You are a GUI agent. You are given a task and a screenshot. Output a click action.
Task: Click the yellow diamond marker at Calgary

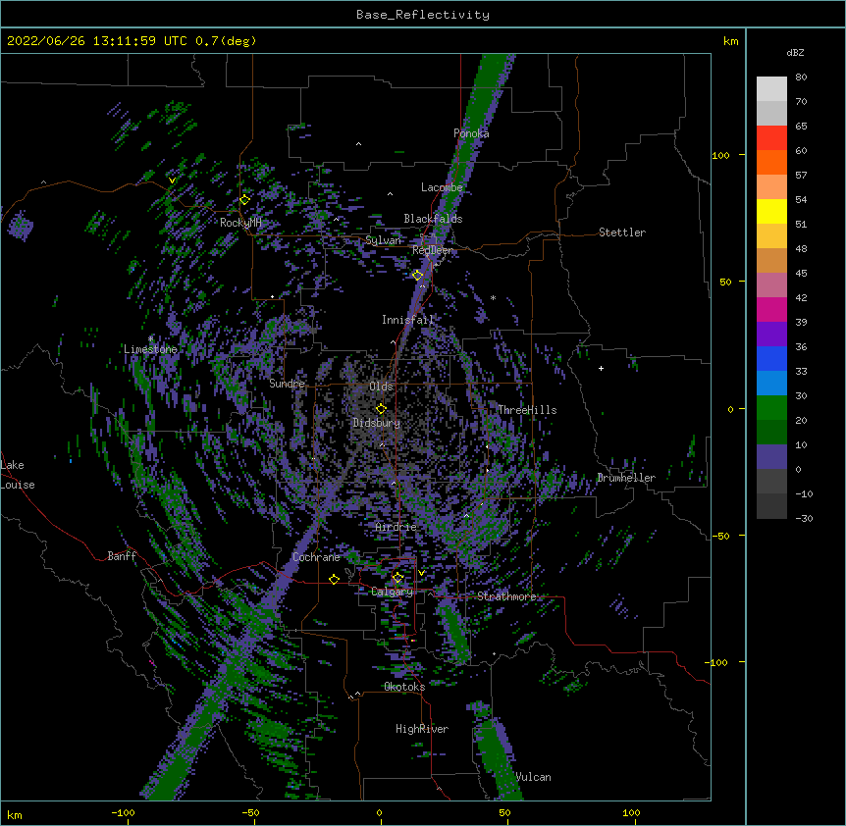pyautogui.click(x=397, y=578)
